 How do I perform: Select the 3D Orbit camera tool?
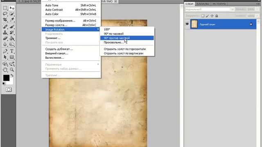point(12,64)
